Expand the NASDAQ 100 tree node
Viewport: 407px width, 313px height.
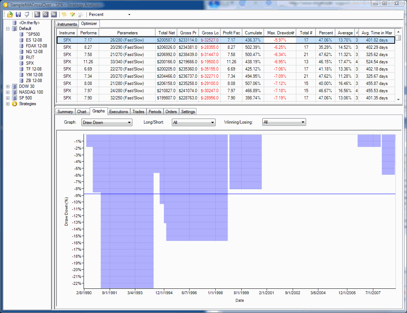click(x=8, y=92)
